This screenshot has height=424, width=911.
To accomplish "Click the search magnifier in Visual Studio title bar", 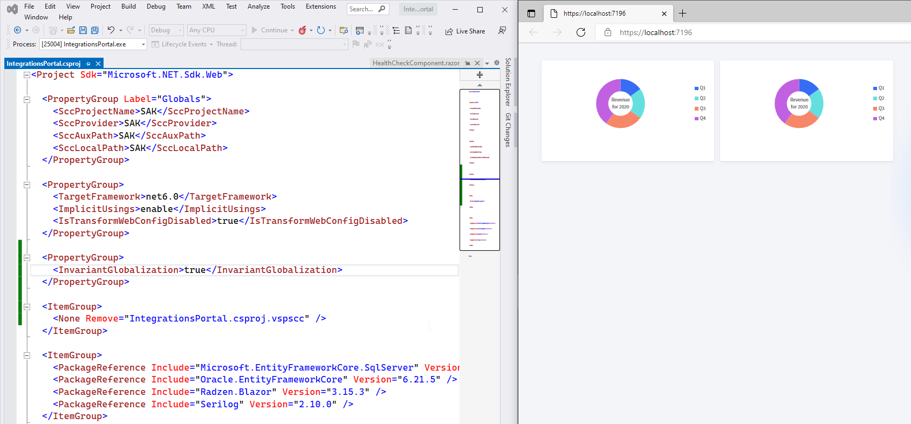I will (382, 9).
